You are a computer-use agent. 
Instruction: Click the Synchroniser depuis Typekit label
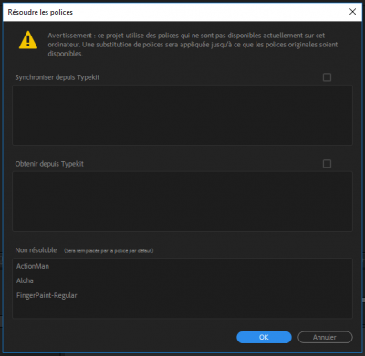pos(57,77)
